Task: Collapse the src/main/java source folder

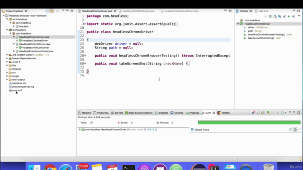Action: (7, 19)
